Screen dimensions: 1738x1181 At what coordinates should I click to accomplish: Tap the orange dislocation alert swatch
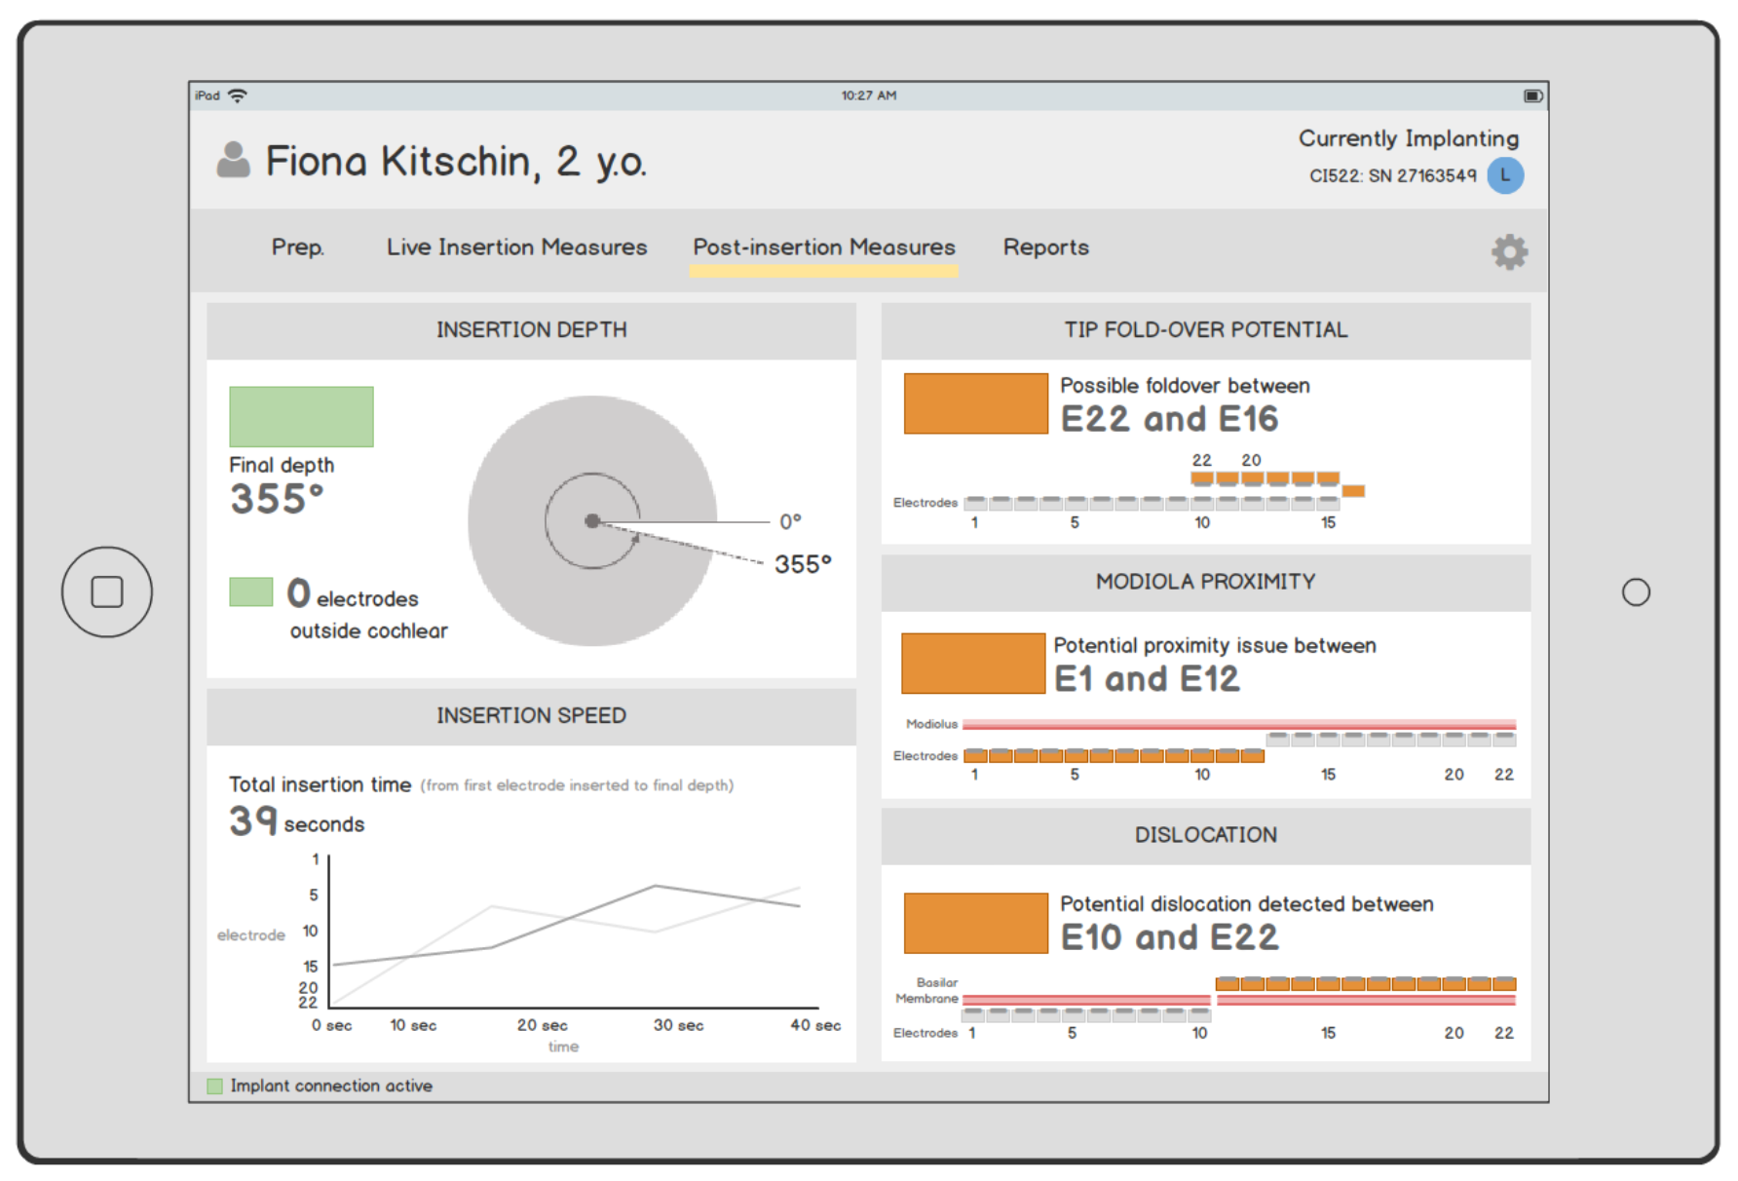975,923
